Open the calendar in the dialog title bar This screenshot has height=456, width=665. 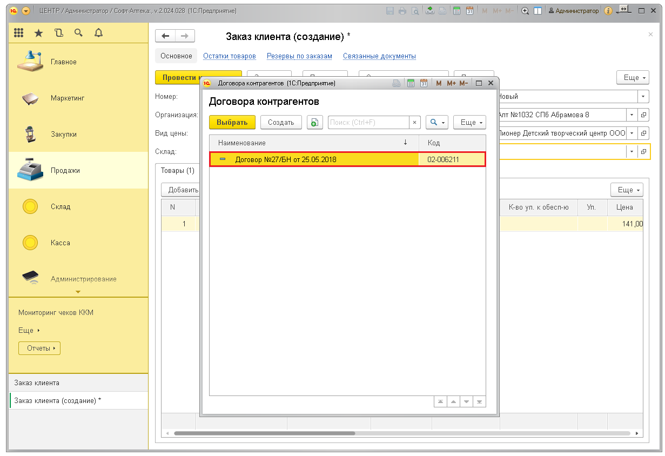coord(424,83)
